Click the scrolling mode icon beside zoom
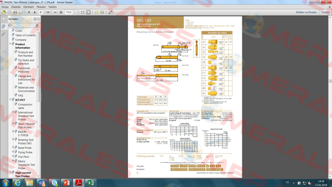The height and width of the screenshot is (187, 332). (x=83, y=12)
